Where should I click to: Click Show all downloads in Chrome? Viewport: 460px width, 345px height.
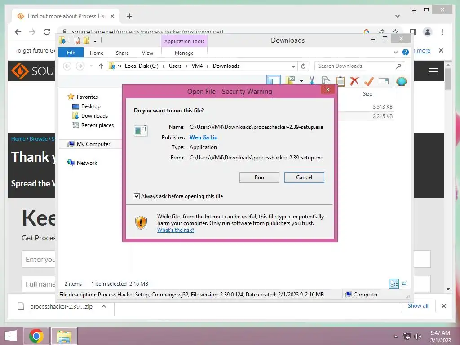click(x=418, y=306)
